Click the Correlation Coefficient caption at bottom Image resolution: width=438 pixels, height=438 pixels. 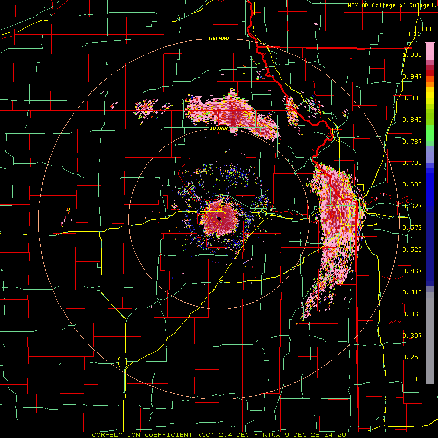(219, 435)
